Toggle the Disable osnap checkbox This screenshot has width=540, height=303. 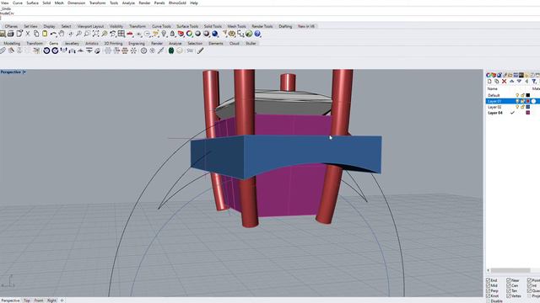[x=488, y=301]
